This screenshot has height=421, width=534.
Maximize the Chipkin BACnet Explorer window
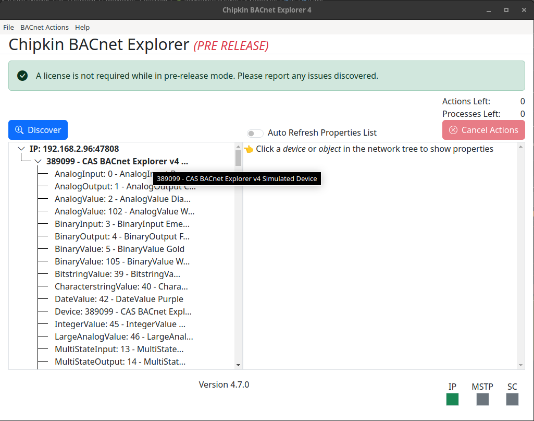506,10
